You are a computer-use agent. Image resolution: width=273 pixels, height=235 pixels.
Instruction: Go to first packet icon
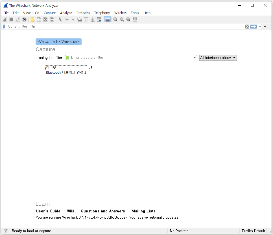coord(86,19)
